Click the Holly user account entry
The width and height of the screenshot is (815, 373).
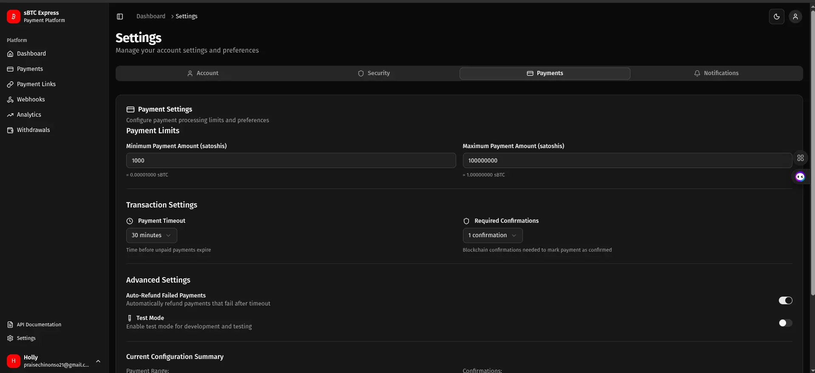click(54, 361)
